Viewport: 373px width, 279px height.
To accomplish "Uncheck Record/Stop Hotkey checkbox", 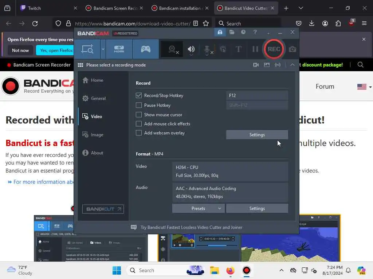I will click(x=139, y=96).
